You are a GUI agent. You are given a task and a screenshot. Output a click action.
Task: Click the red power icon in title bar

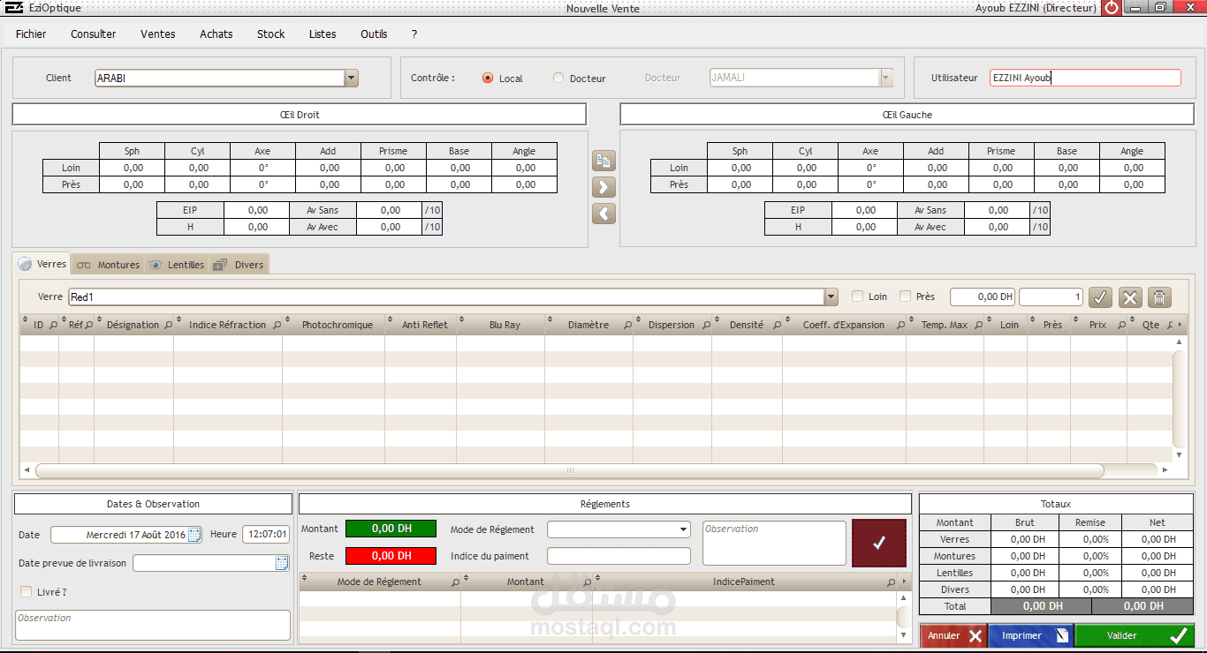click(x=1112, y=8)
